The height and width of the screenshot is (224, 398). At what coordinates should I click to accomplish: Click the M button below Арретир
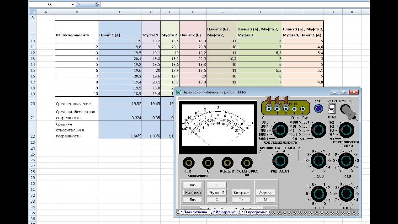tap(266, 200)
